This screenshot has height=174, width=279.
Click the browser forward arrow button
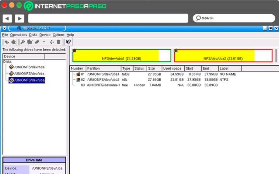point(19,18)
